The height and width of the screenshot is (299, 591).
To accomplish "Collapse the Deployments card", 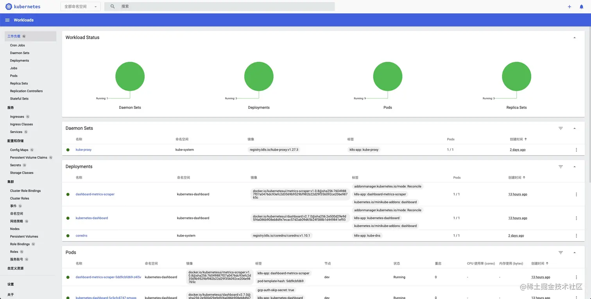I will (574, 167).
